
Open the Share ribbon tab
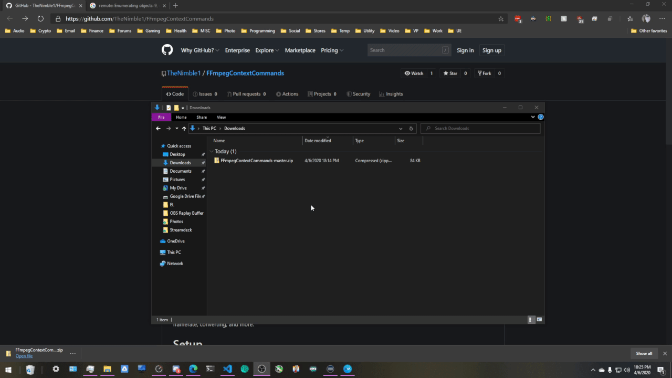tap(202, 117)
